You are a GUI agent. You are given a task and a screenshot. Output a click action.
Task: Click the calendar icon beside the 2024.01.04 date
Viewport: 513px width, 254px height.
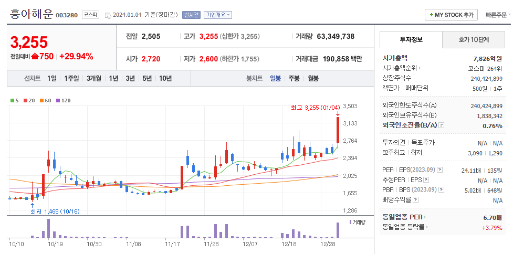point(108,15)
